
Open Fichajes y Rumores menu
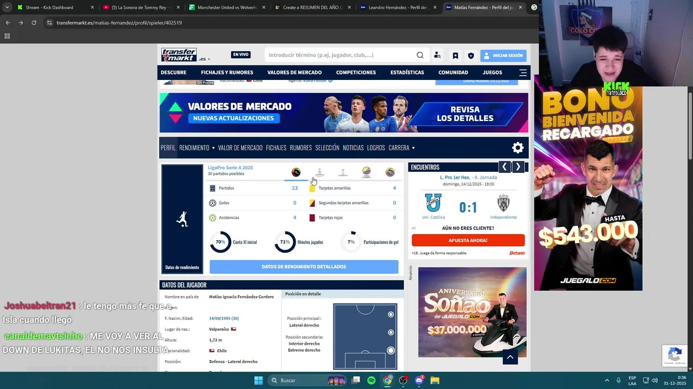point(227,72)
